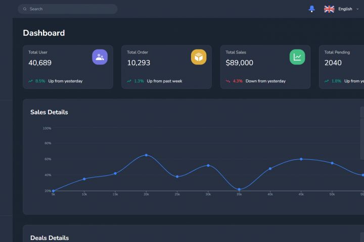
Task: Click the 40k chart data point
Action: pyautogui.click(x=270, y=168)
